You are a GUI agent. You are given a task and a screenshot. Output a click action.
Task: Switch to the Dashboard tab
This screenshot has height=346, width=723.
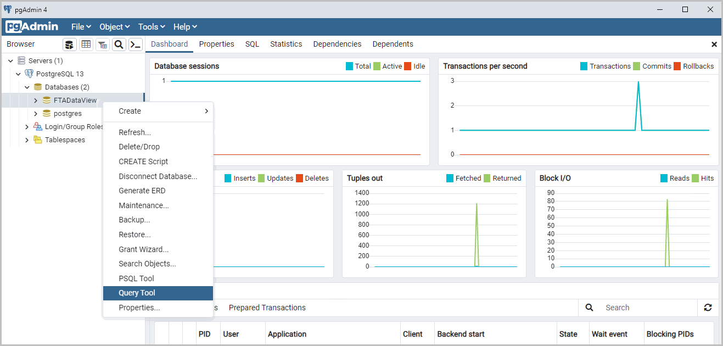click(x=169, y=44)
